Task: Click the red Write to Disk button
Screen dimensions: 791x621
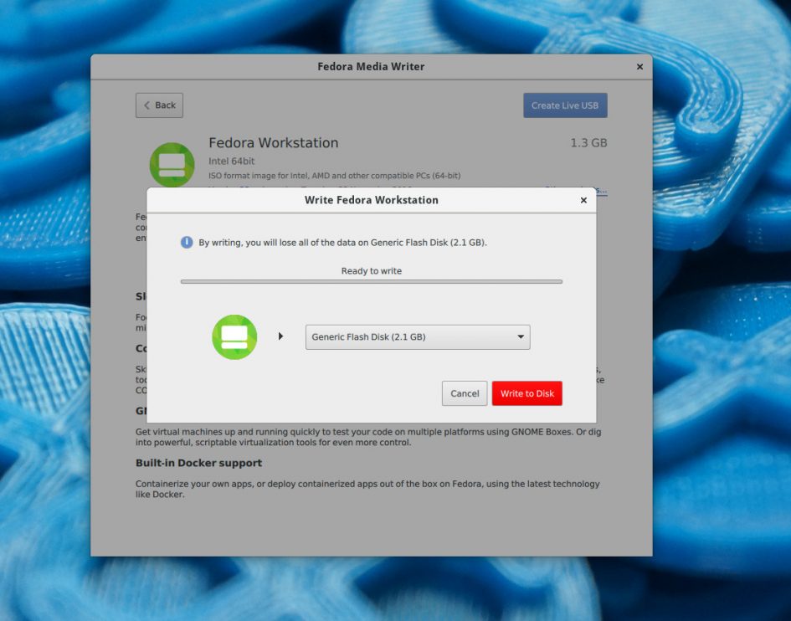Action: click(x=526, y=393)
